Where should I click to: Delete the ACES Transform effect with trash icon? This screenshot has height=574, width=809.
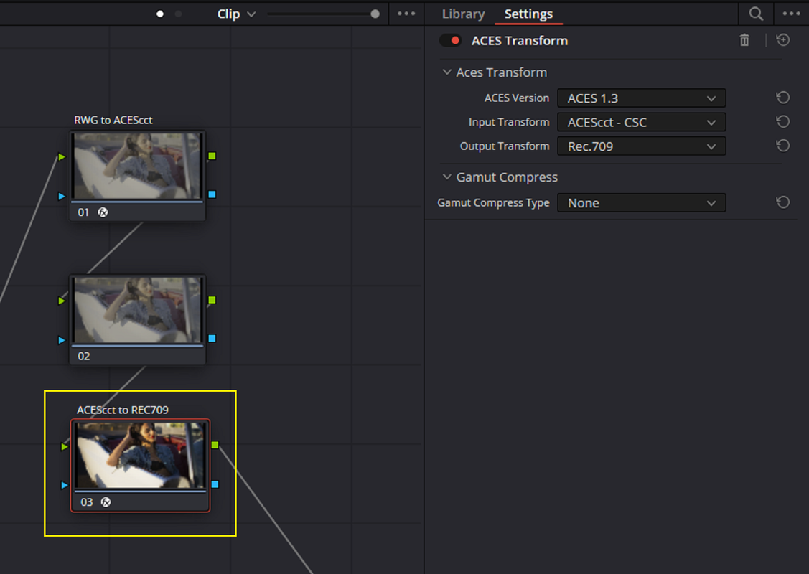(x=744, y=40)
